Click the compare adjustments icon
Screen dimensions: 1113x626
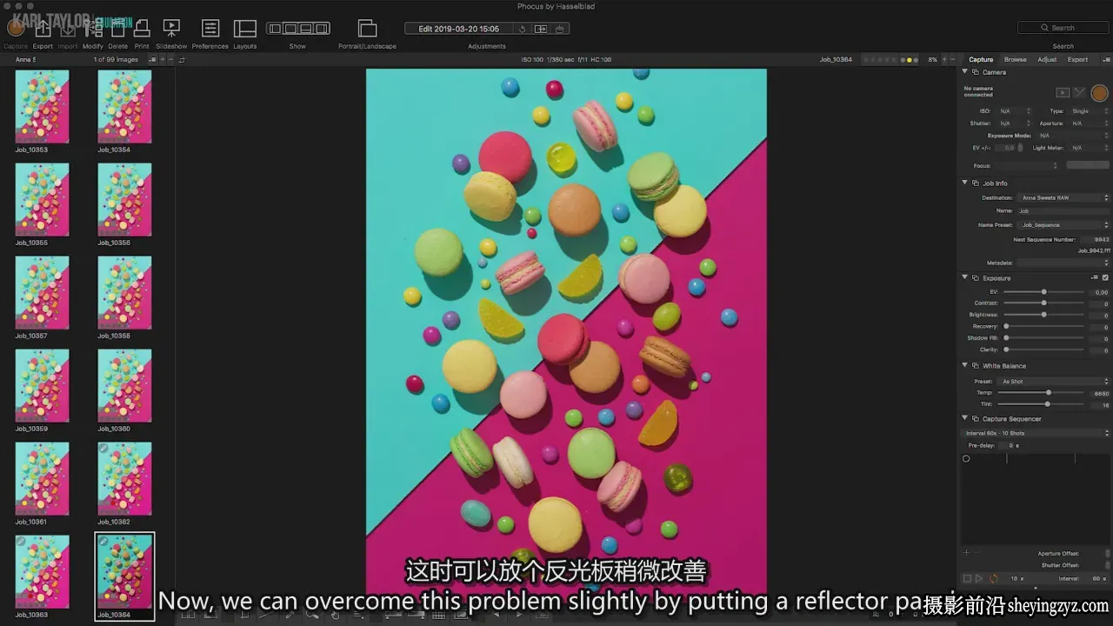coord(541,29)
